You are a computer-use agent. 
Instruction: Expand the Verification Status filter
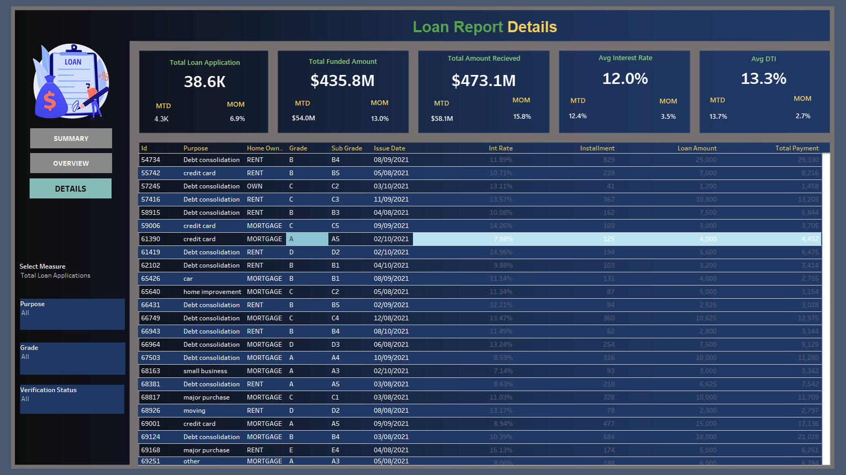coord(72,400)
